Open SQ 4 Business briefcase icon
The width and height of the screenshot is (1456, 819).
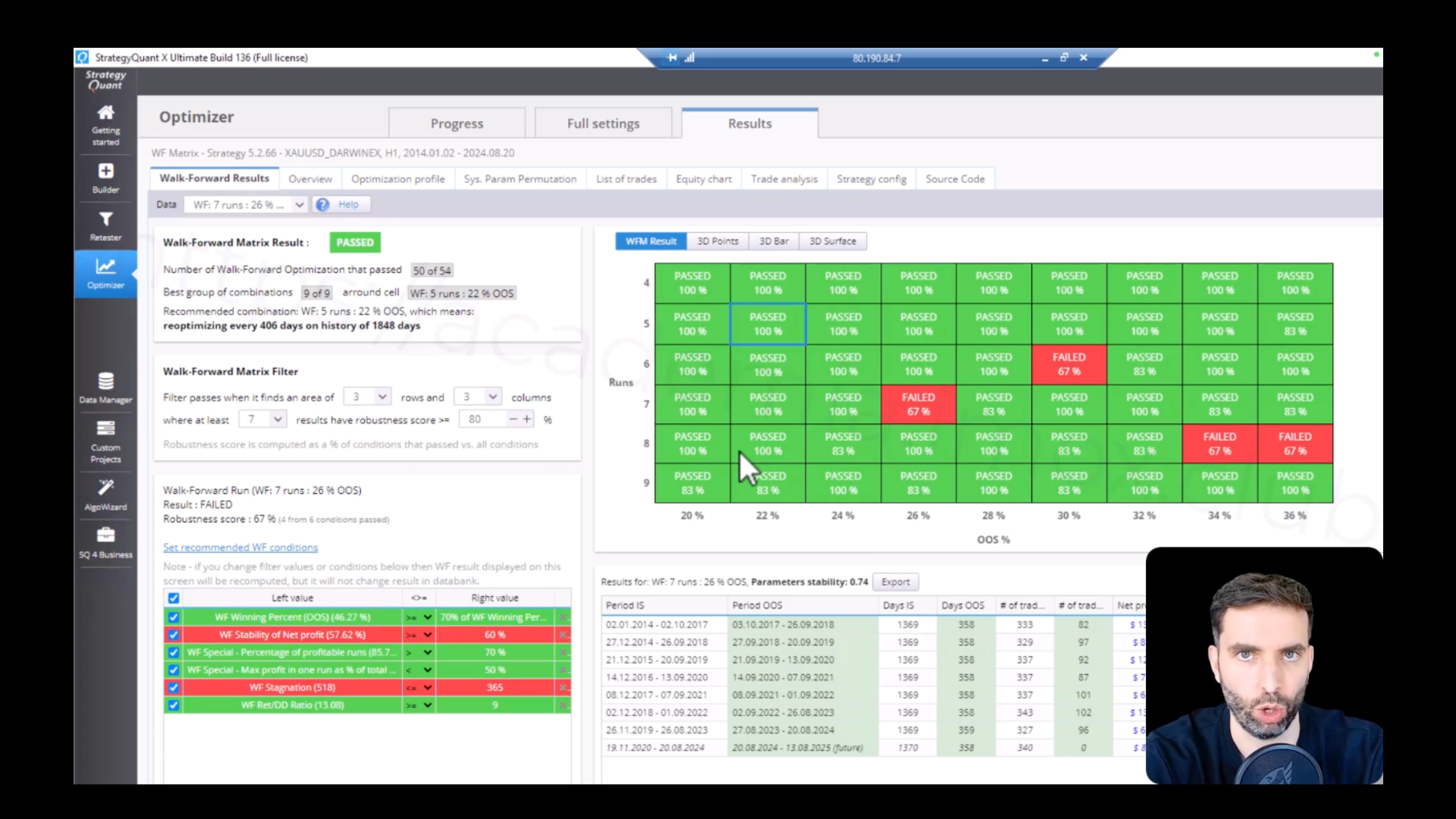105,535
